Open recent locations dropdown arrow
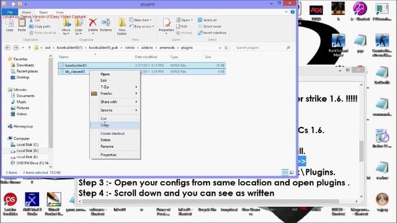The width and height of the screenshot is (397, 223). pos(23,48)
